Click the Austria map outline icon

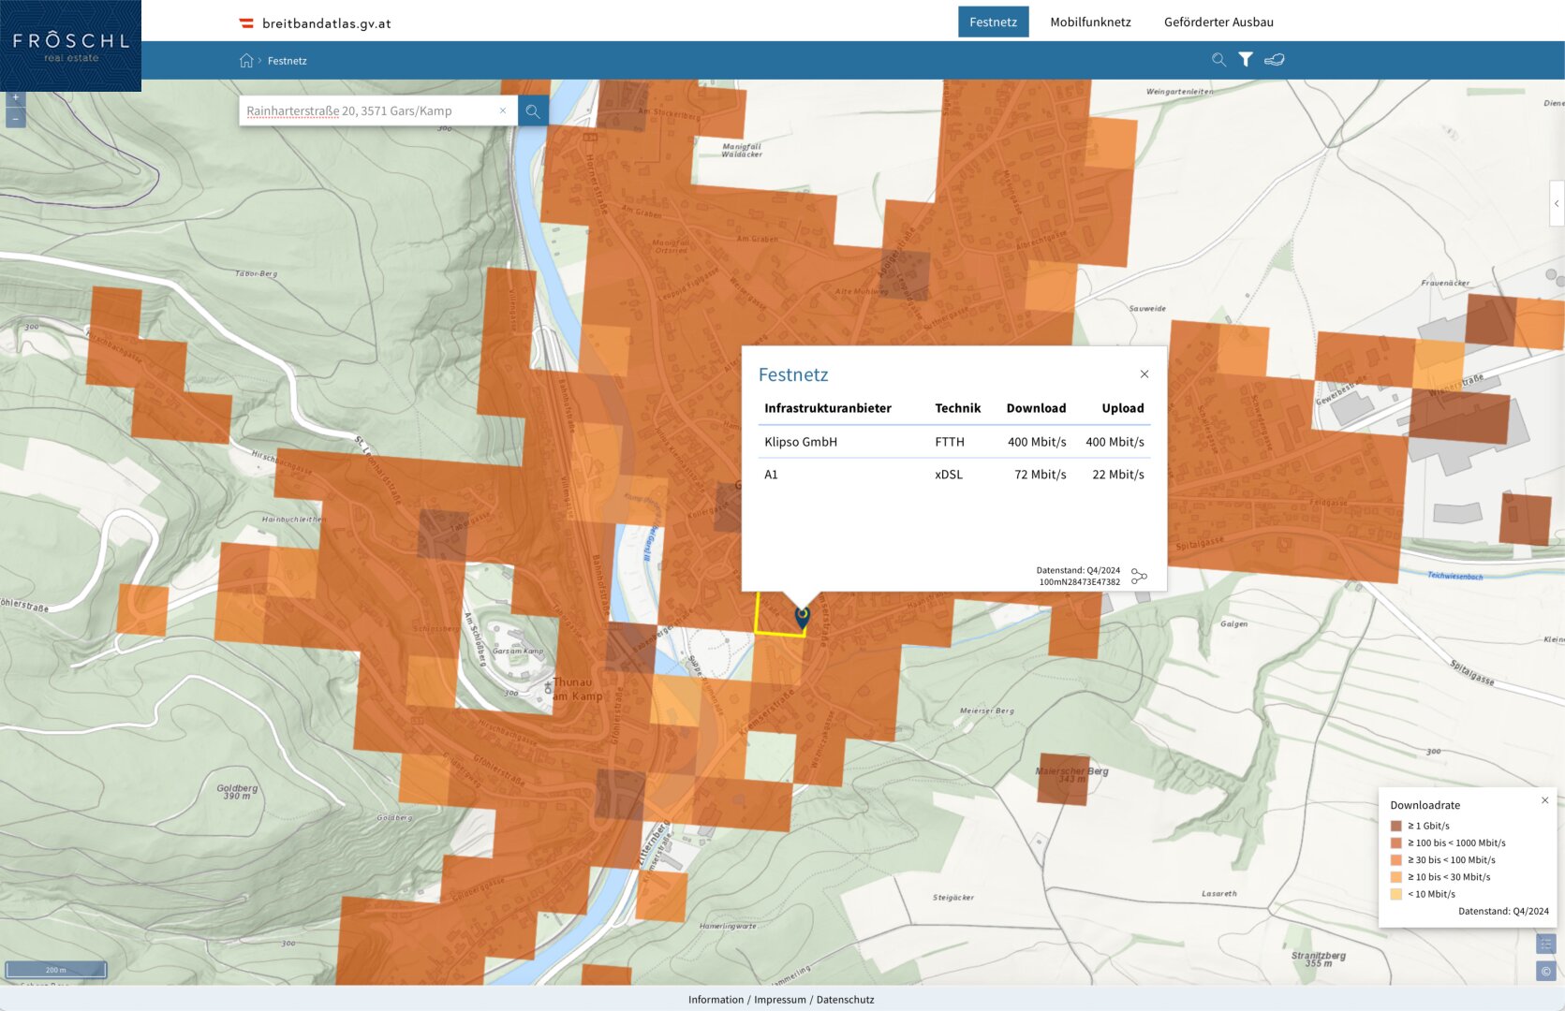click(x=1274, y=60)
